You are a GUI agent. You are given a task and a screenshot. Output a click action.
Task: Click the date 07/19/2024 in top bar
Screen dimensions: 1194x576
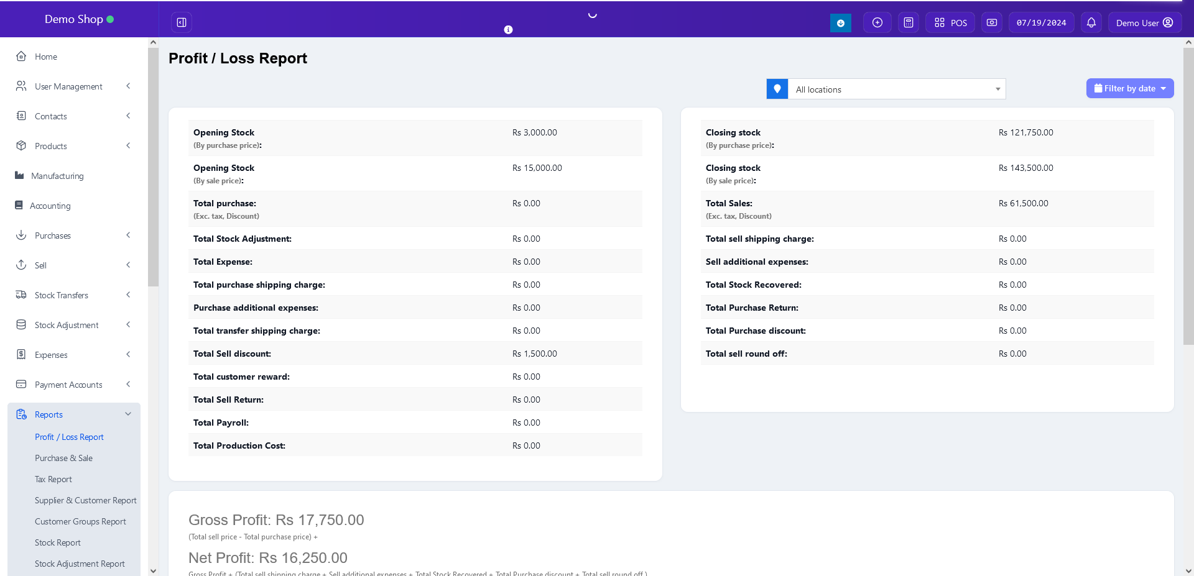1041,22
